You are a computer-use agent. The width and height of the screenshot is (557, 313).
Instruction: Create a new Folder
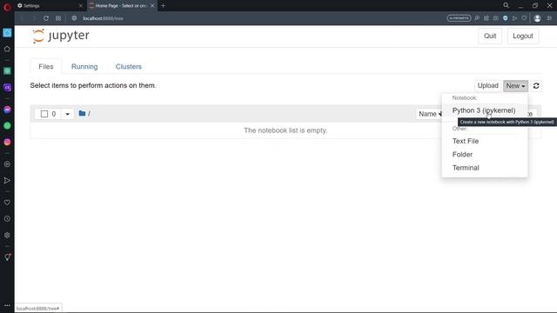coord(462,155)
